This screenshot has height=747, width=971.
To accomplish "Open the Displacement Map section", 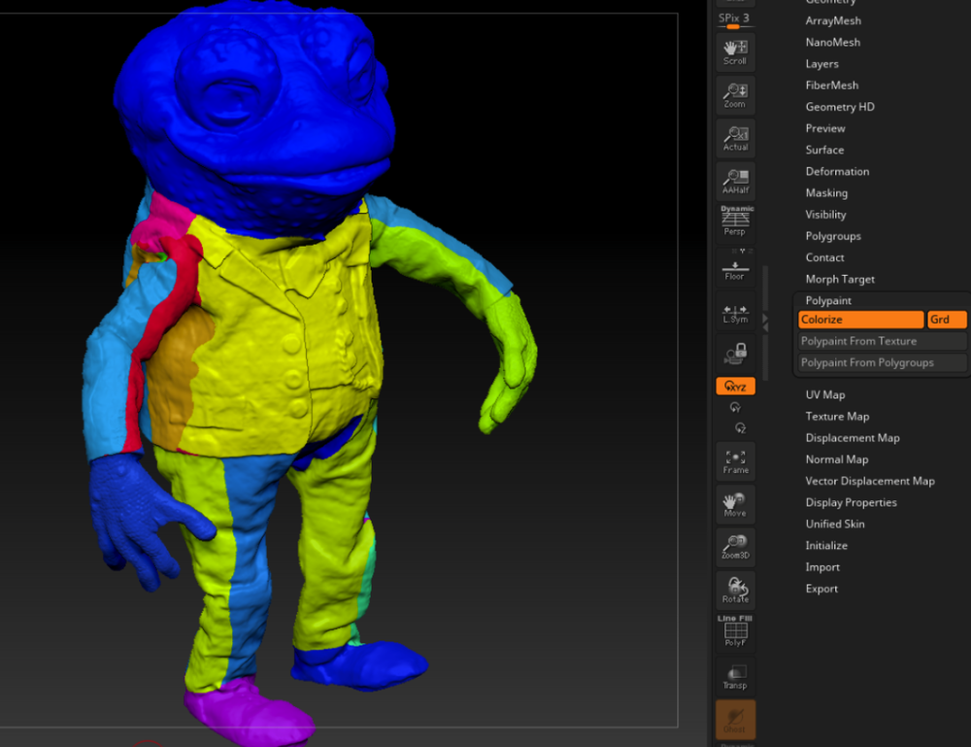I will pyautogui.click(x=853, y=438).
